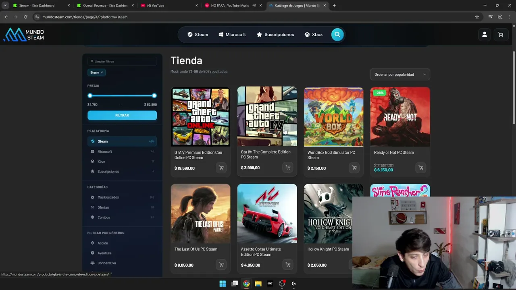Open the Assetto Corsa cover thumbnail
This screenshot has width=516, height=290.
(267, 214)
